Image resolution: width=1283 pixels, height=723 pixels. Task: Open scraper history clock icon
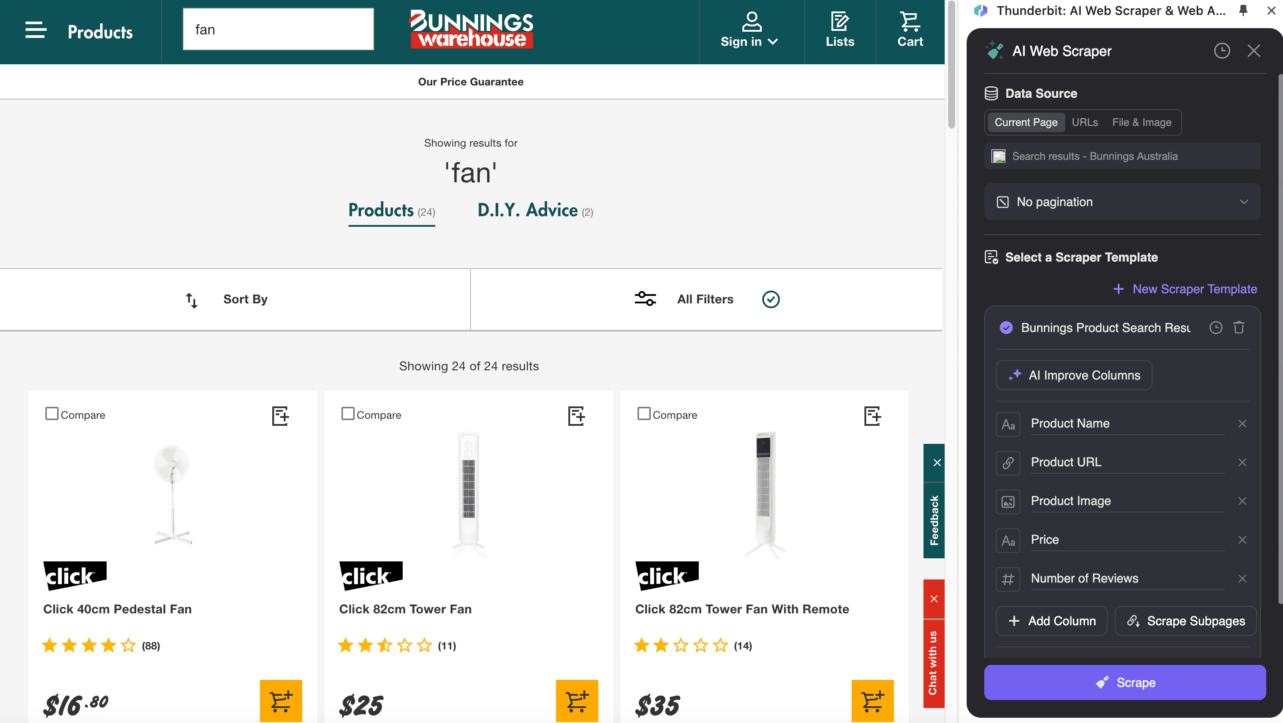coord(1221,51)
